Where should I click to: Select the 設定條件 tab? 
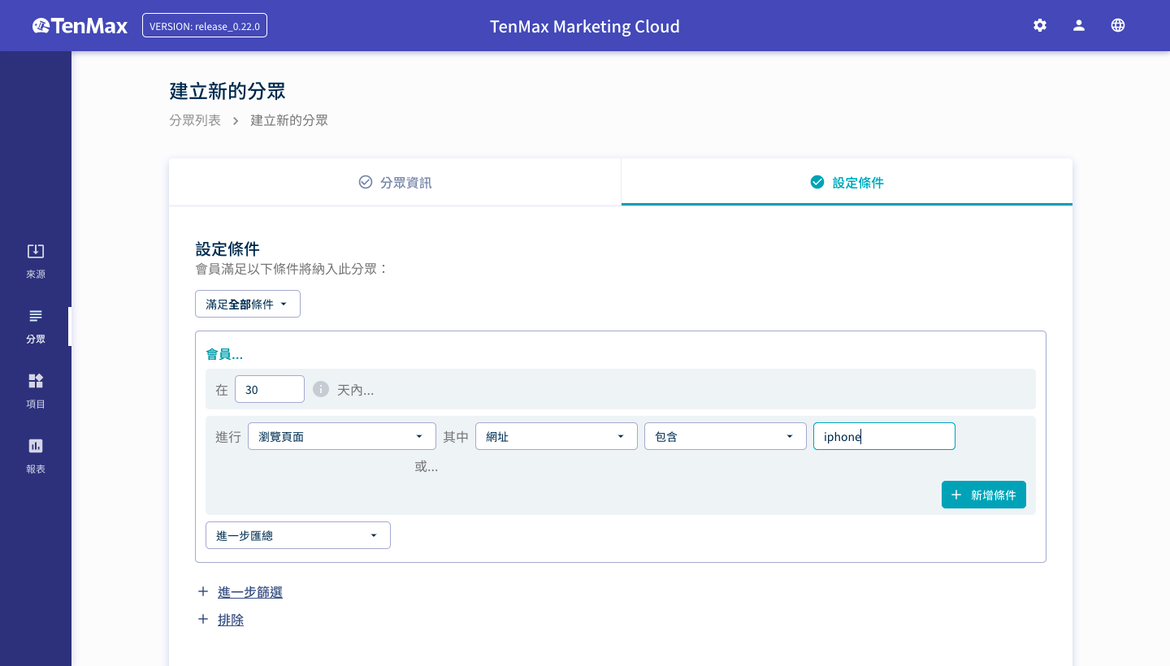[x=847, y=182]
